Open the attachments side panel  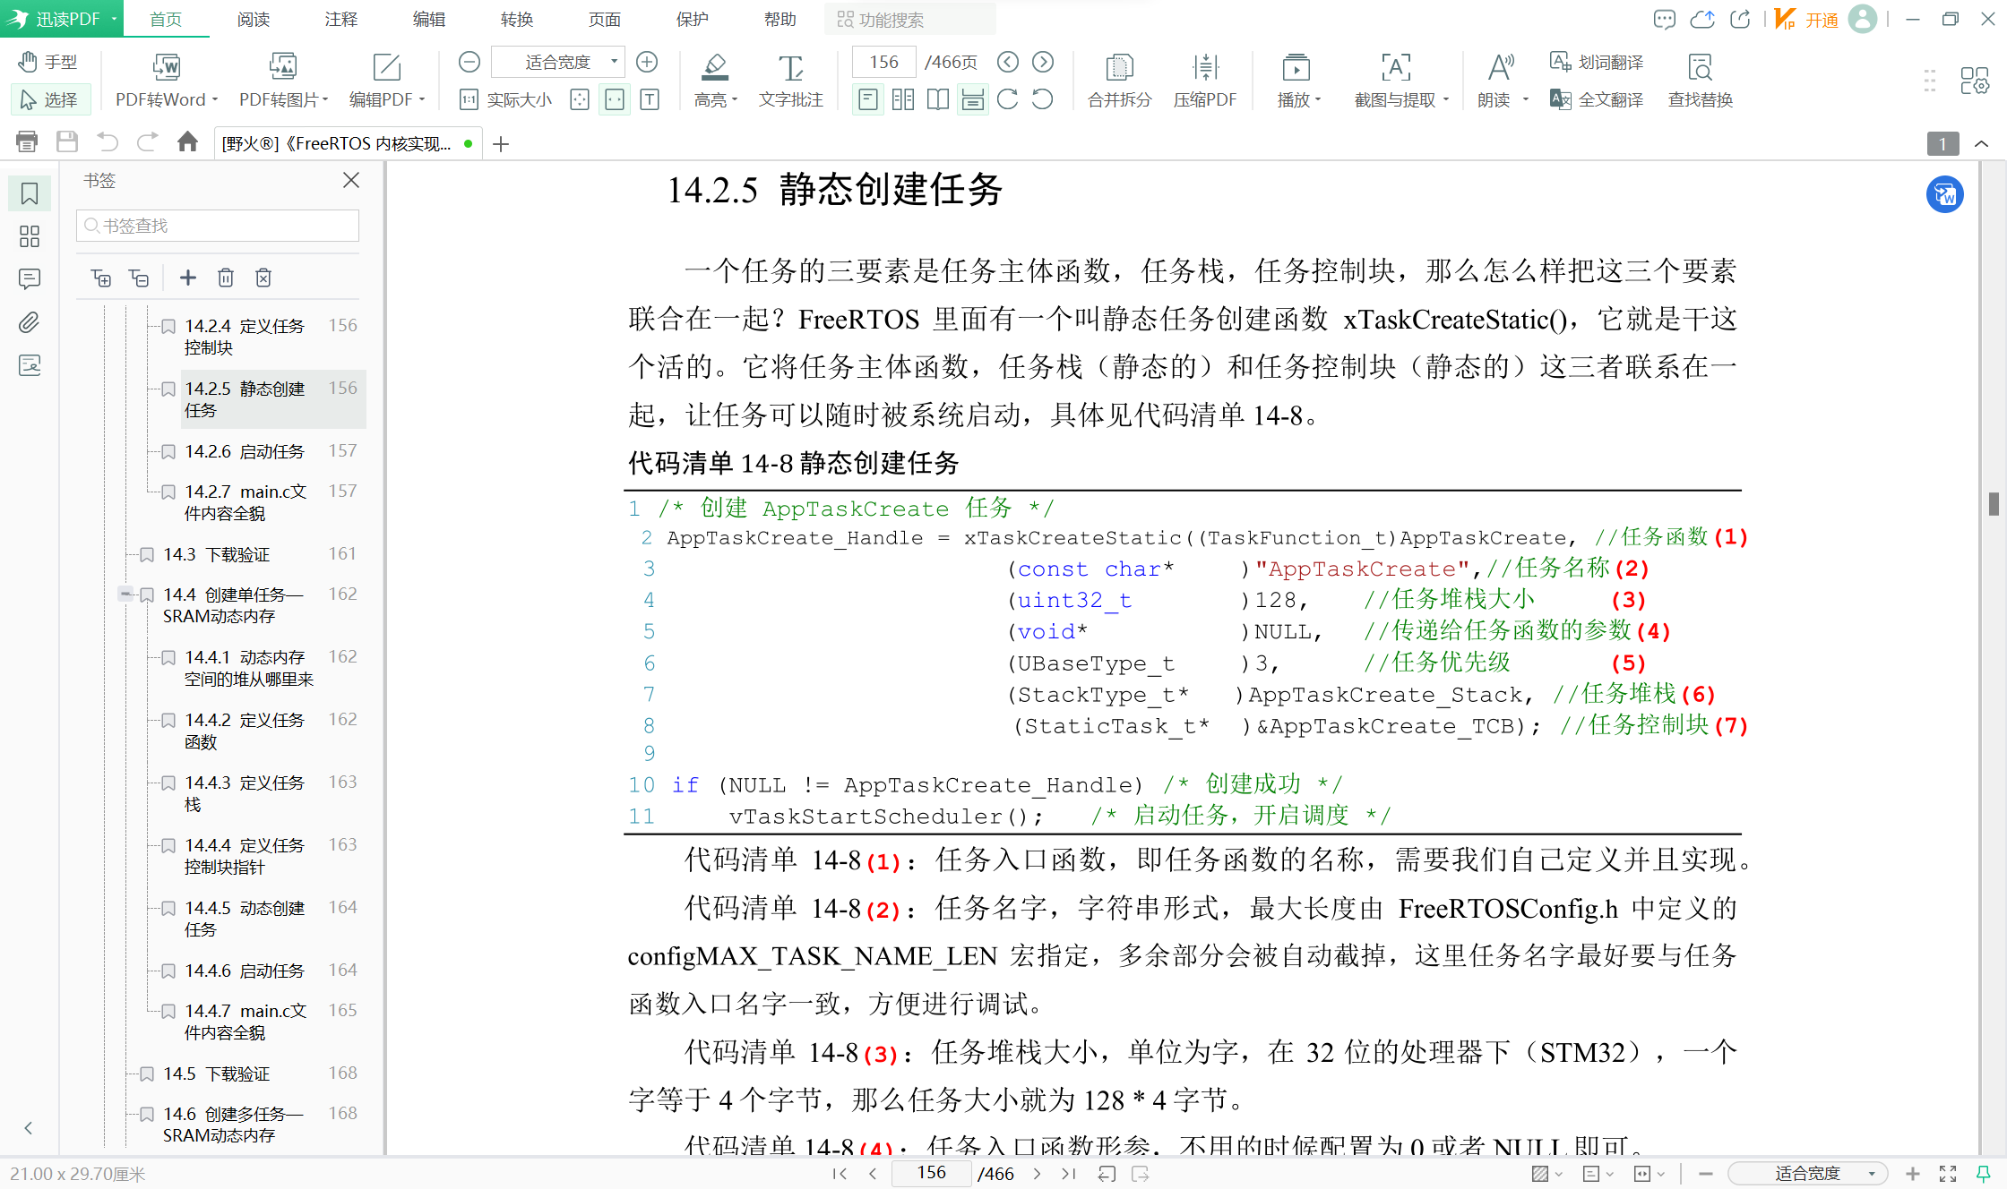(x=30, y=322)
